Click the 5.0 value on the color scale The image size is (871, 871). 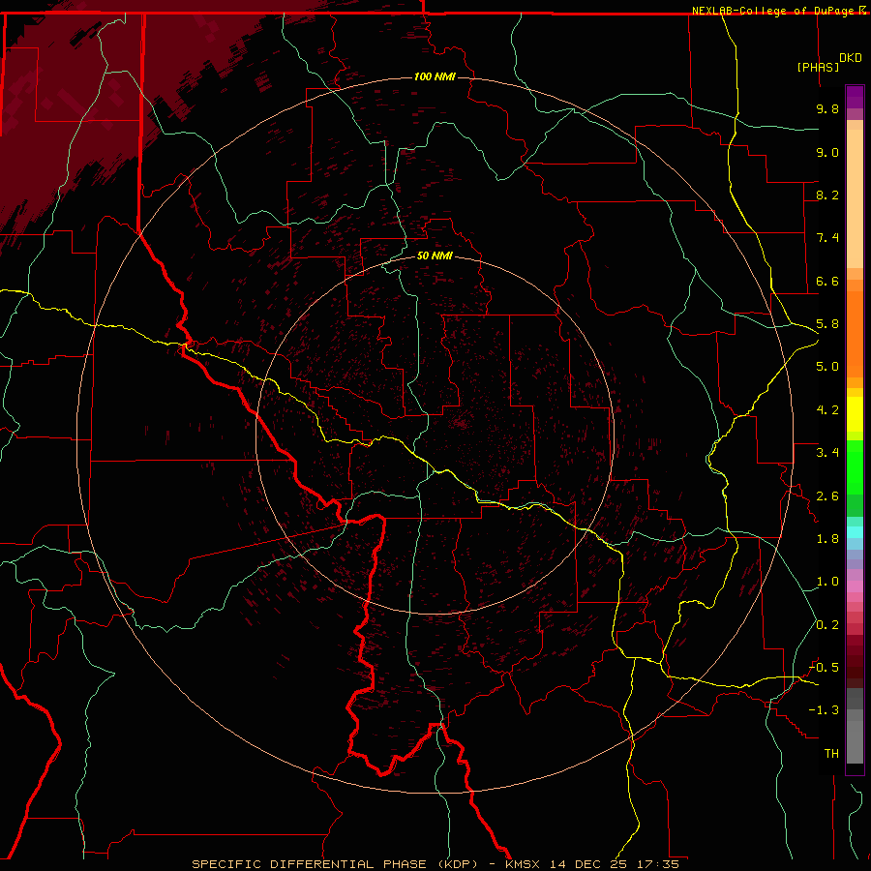827,367
